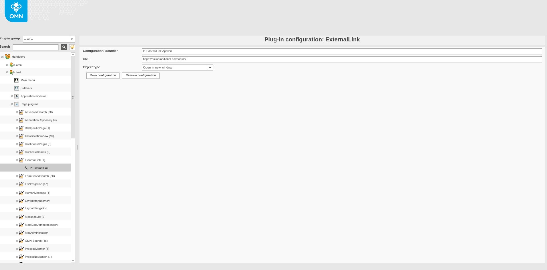Screen dimensions: 547x270
Task: Open the Plug-in group dropdown
Action: pyautogui.click(x=72, y=39)
